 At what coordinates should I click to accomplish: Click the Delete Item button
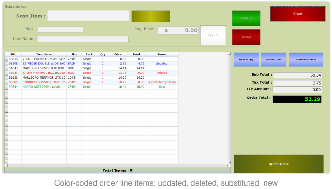click(274, 60)
